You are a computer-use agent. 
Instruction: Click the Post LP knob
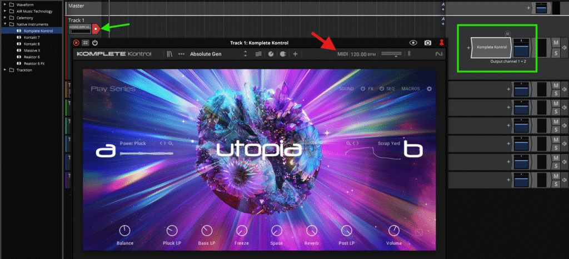pyautogui.click(x=347, y=230)
